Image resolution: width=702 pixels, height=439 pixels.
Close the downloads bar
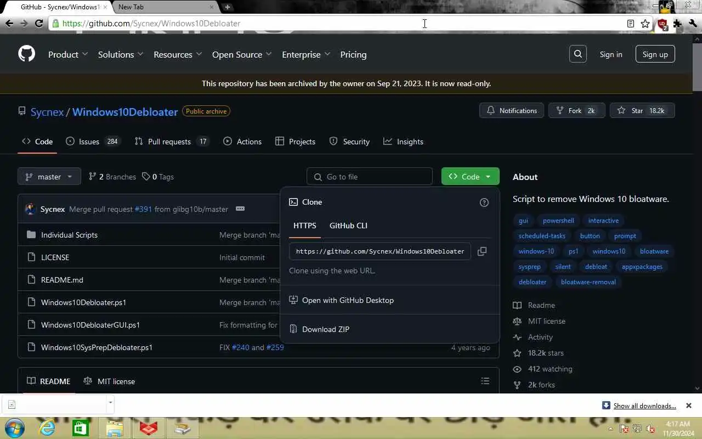(689, 406)
